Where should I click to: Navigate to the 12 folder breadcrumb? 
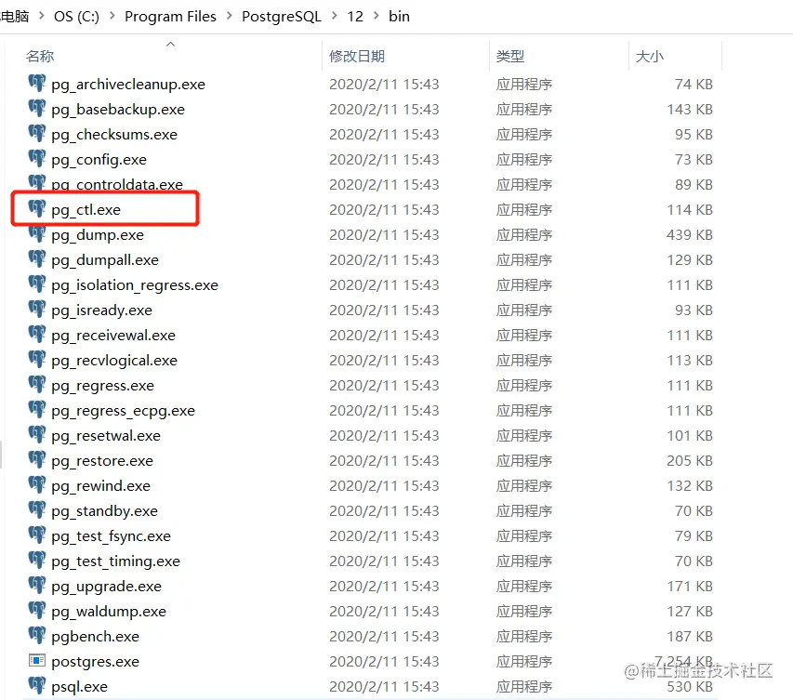(355, 17)
